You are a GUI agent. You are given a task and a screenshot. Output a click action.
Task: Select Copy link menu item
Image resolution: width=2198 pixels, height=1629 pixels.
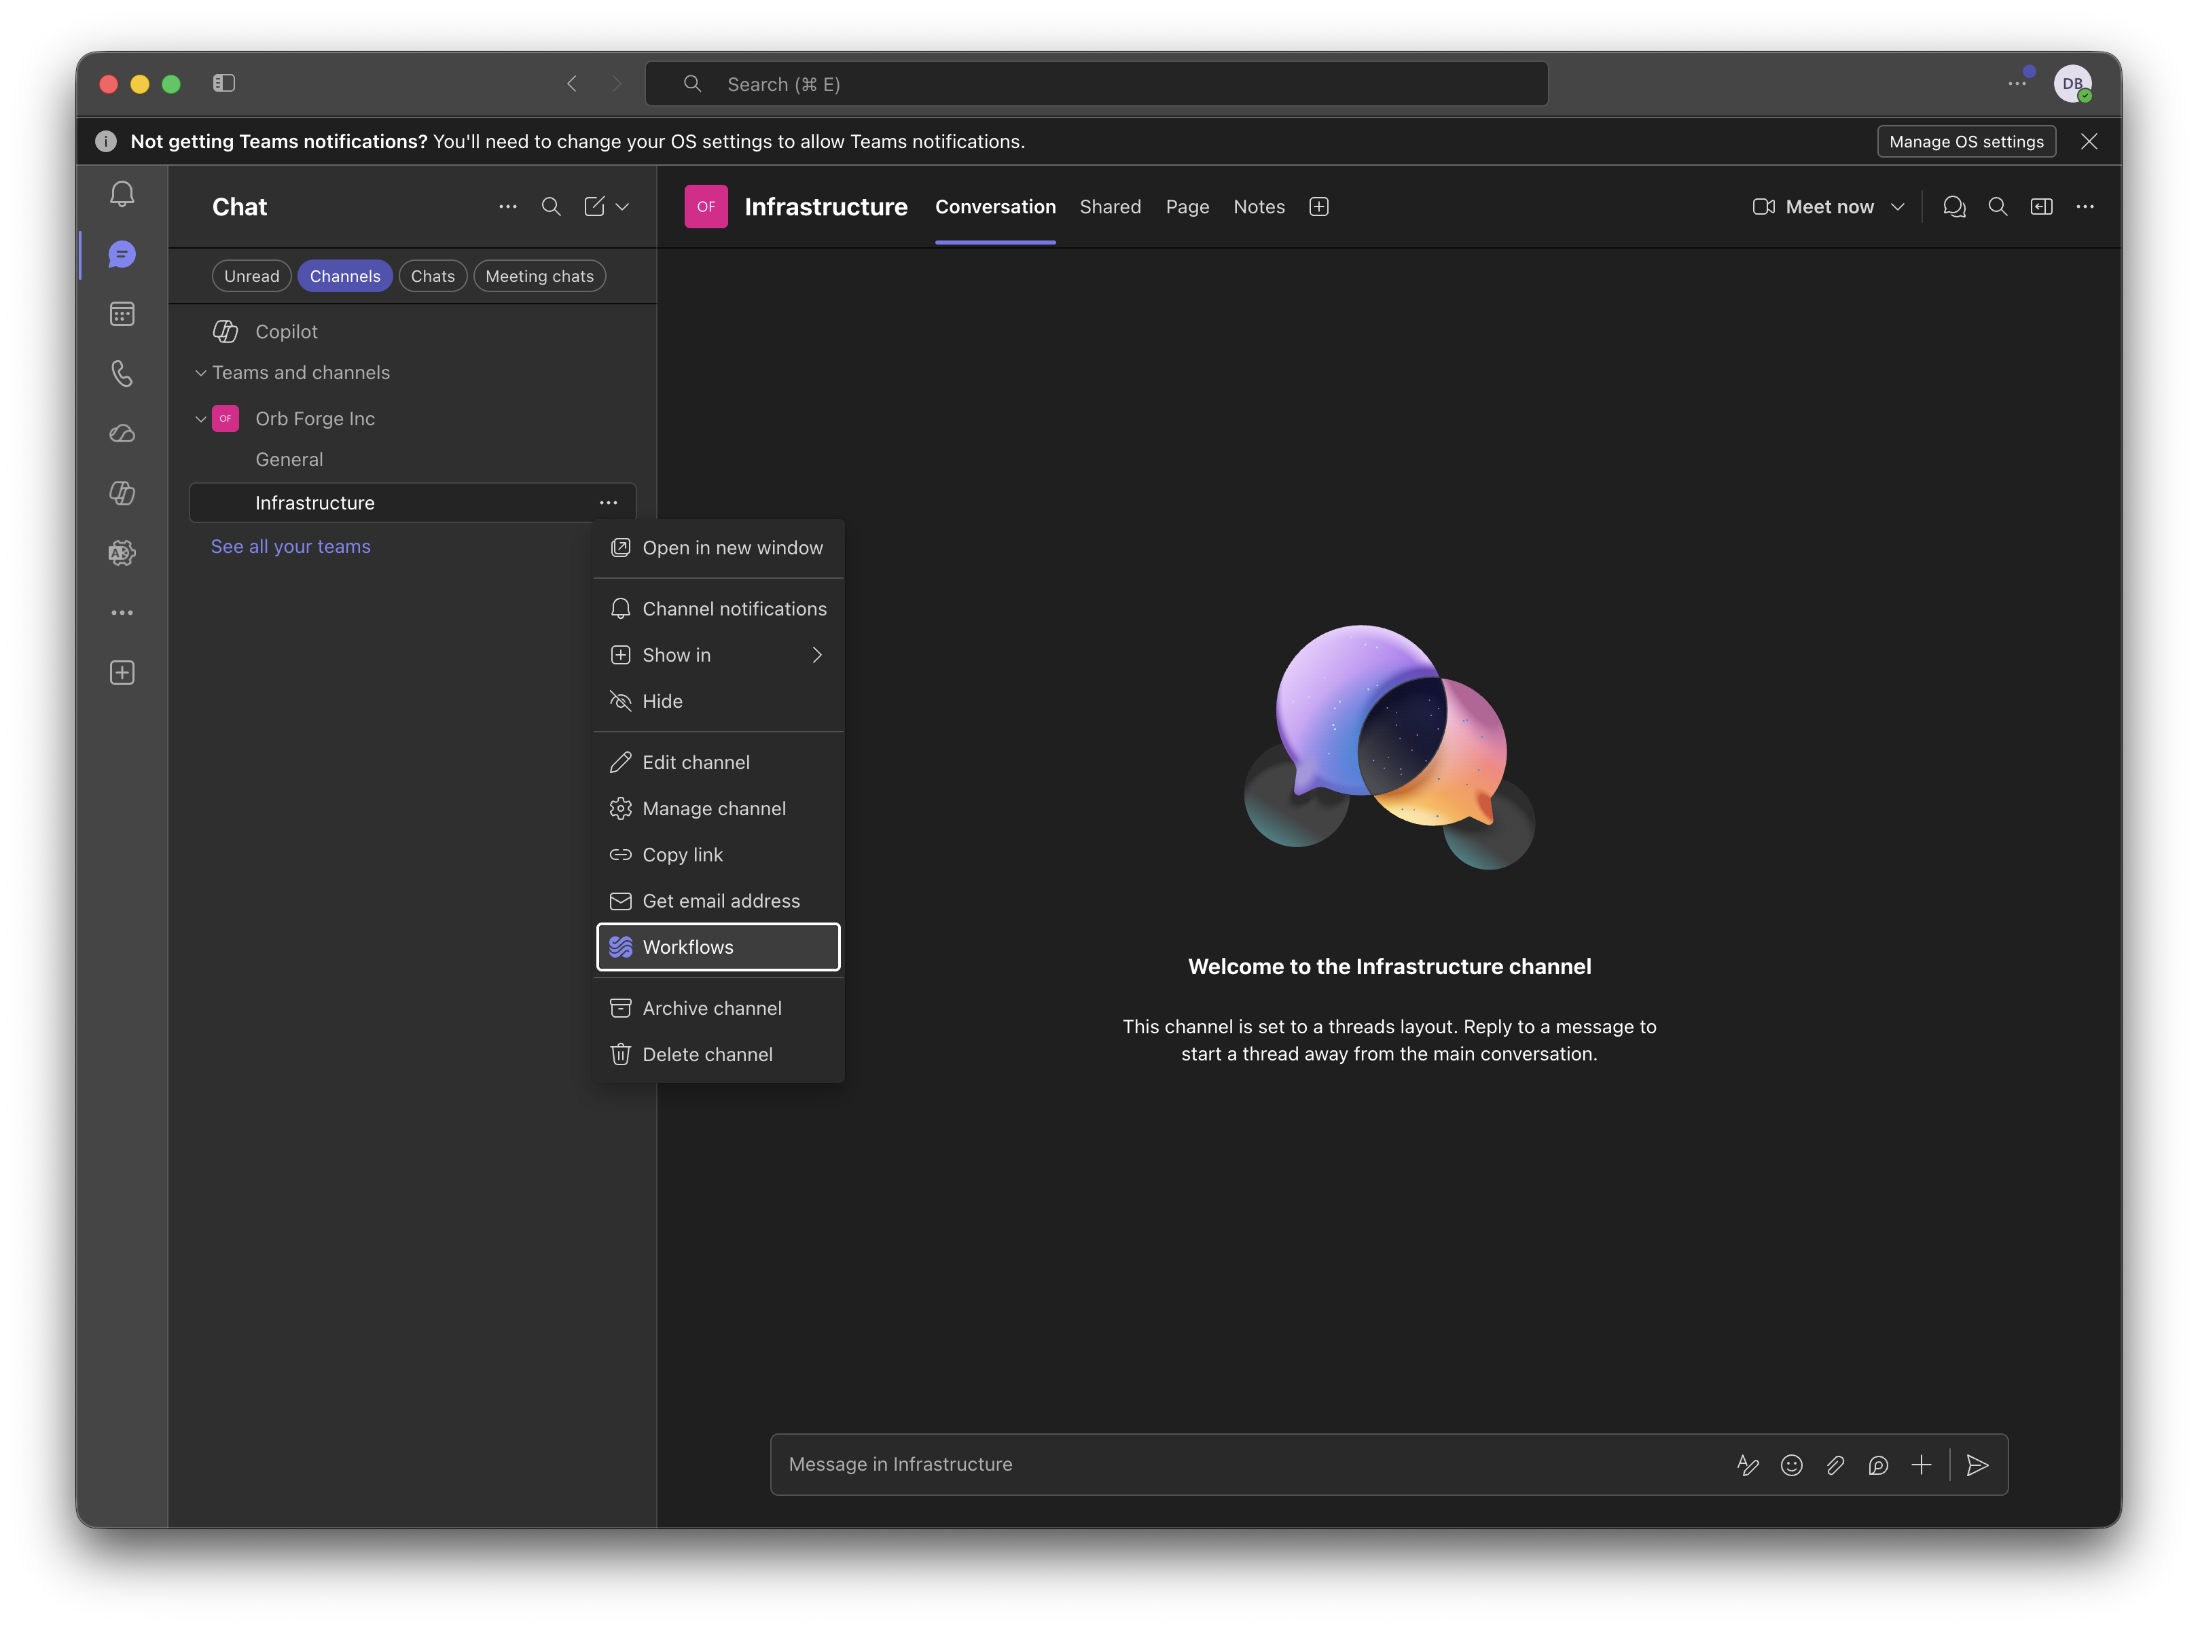(719, 855)
